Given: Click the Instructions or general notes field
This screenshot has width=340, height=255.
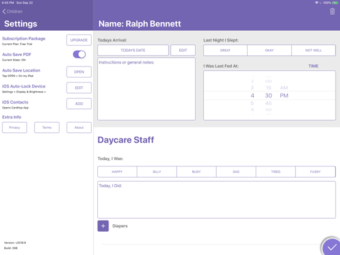Looking at the screenshot, I should [x=147, y=89].
